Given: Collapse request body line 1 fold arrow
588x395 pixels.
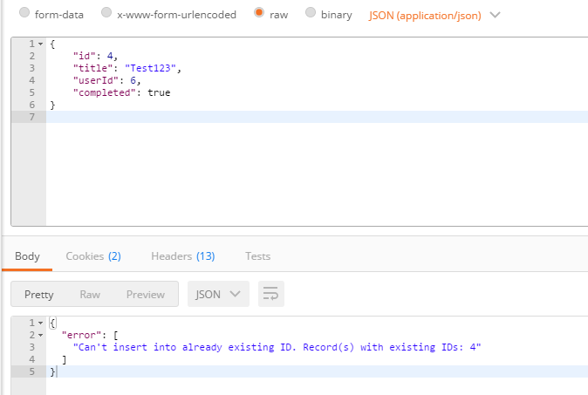Looking at the screenshot, I should pos(40,44).
